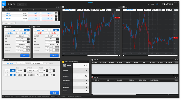This screenshot has height=100, width=181.
Task: Click add currency pair button in watchlist
Action: 9,23
